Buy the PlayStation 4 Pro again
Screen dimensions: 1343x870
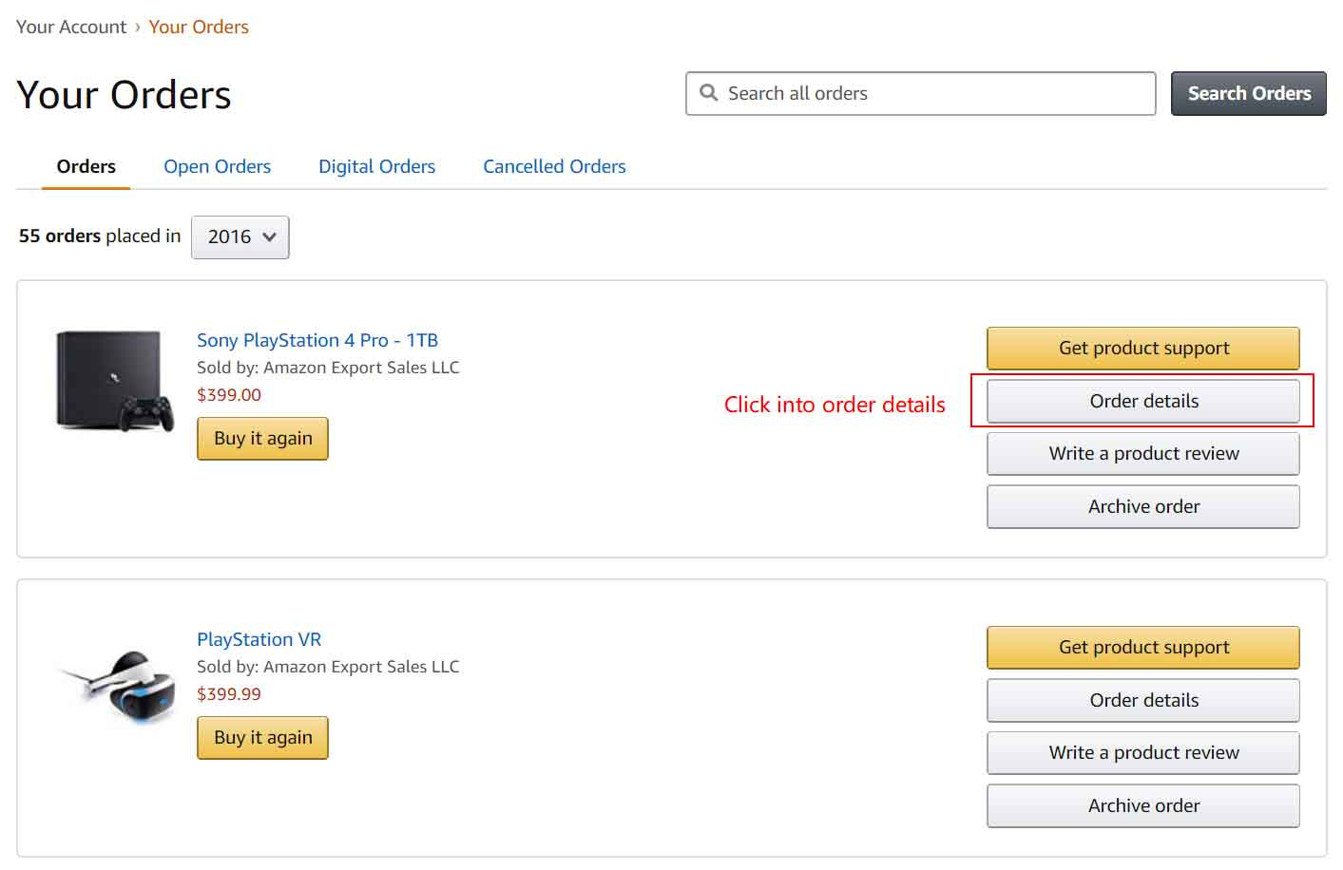coord(262,438)
